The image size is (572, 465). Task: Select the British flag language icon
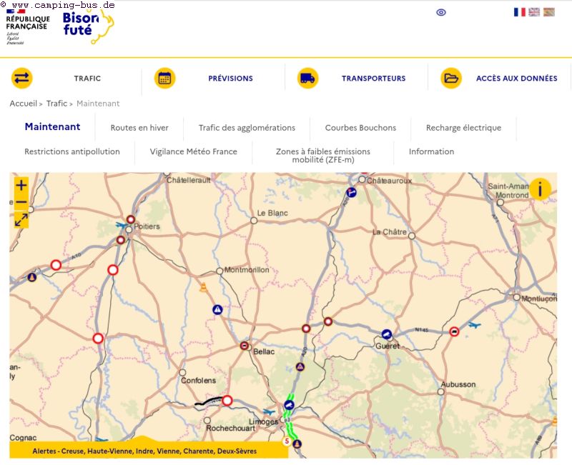534,12
